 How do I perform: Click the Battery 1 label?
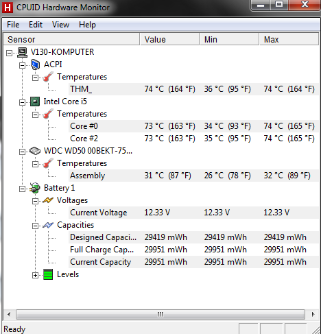tap(59, 188)
